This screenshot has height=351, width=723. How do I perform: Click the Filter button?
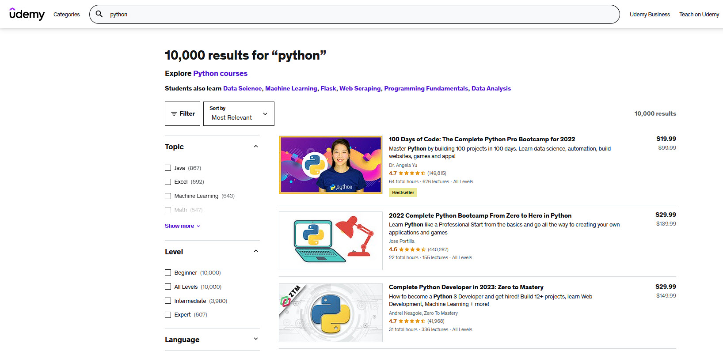tap(183, 113)
